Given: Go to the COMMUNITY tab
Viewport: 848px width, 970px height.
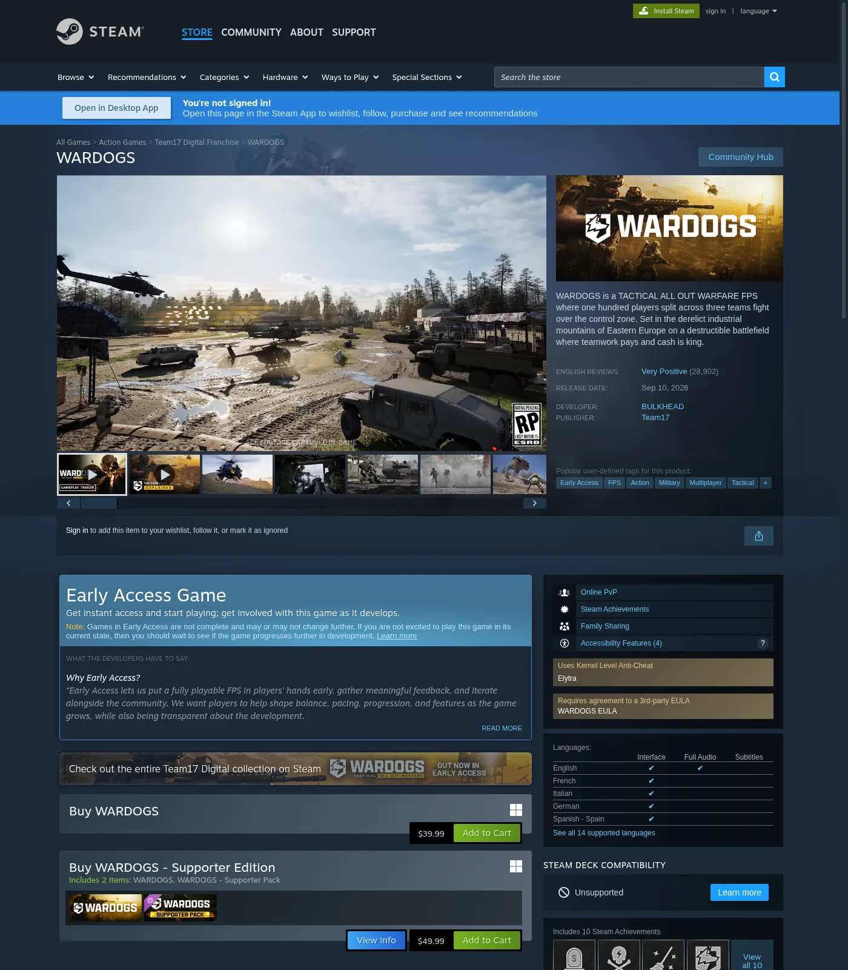Looking at the screenshot, I should [x=251, y=32].
